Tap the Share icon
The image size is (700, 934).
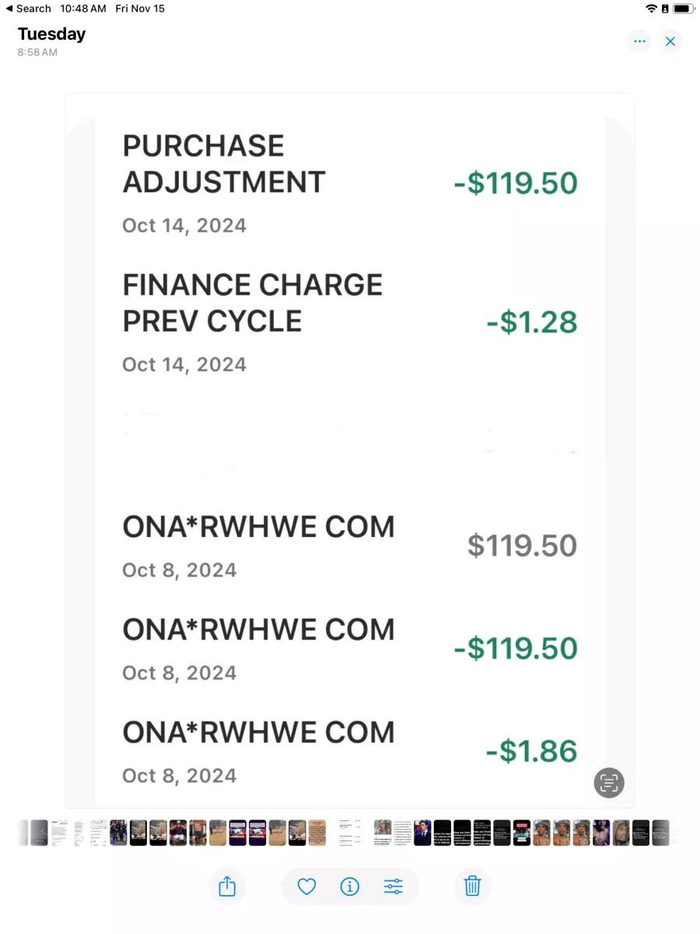[227, 886]
